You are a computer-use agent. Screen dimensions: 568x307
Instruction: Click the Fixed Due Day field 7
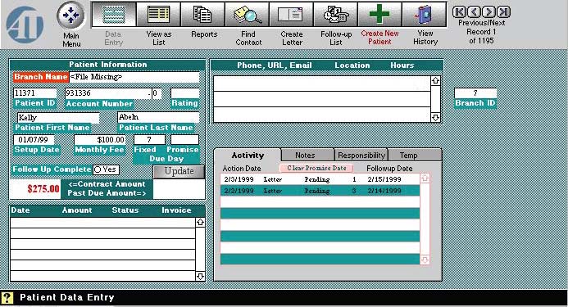tap(149, 140)
